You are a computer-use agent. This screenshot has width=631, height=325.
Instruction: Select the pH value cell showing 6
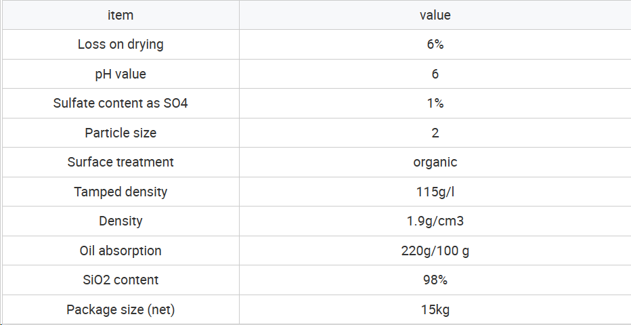pos(435,74)
